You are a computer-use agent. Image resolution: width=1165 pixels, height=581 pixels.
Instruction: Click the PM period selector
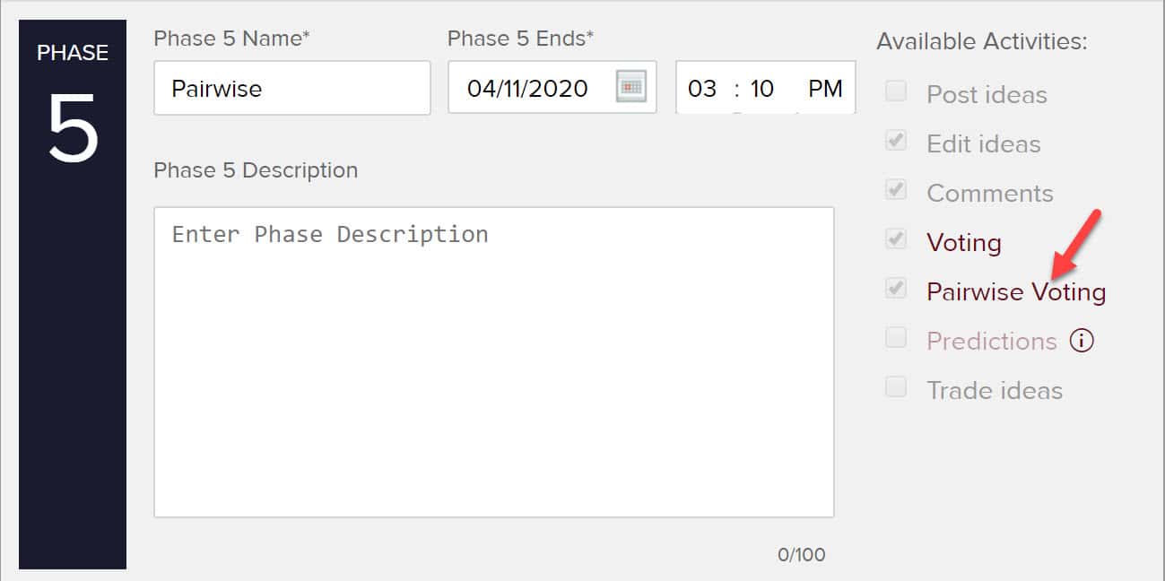[825, 88]
